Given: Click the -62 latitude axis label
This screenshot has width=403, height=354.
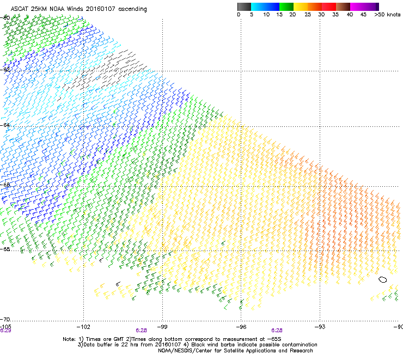Looking at the screenshot, I should [5, 69].
